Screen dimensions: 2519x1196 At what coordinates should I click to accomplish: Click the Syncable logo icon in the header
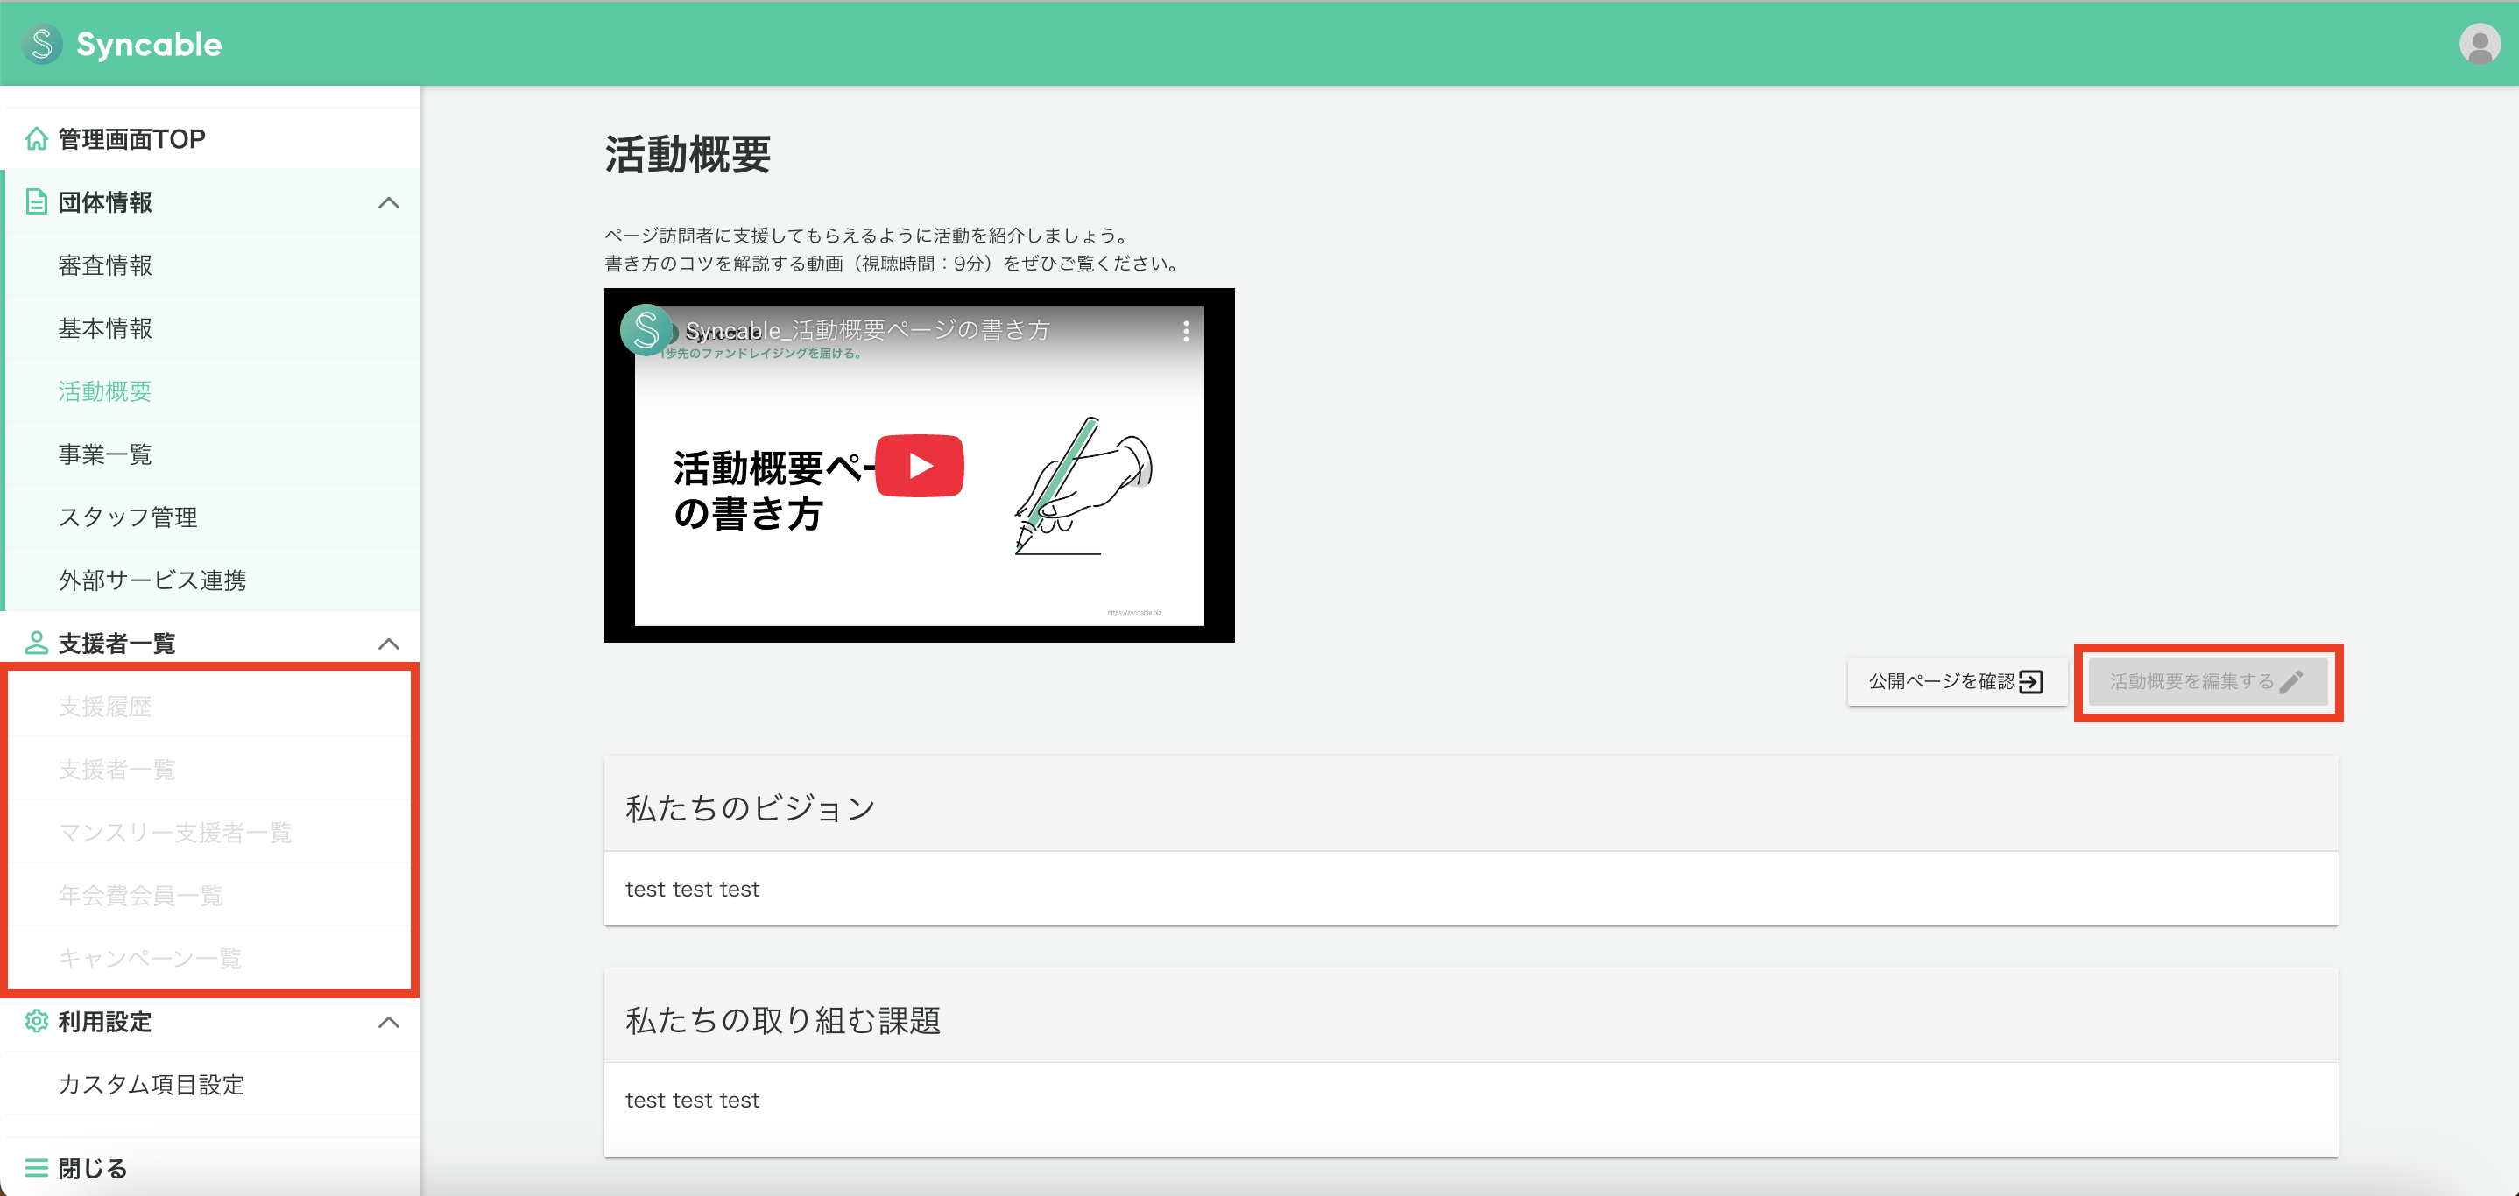click(41, 43)
